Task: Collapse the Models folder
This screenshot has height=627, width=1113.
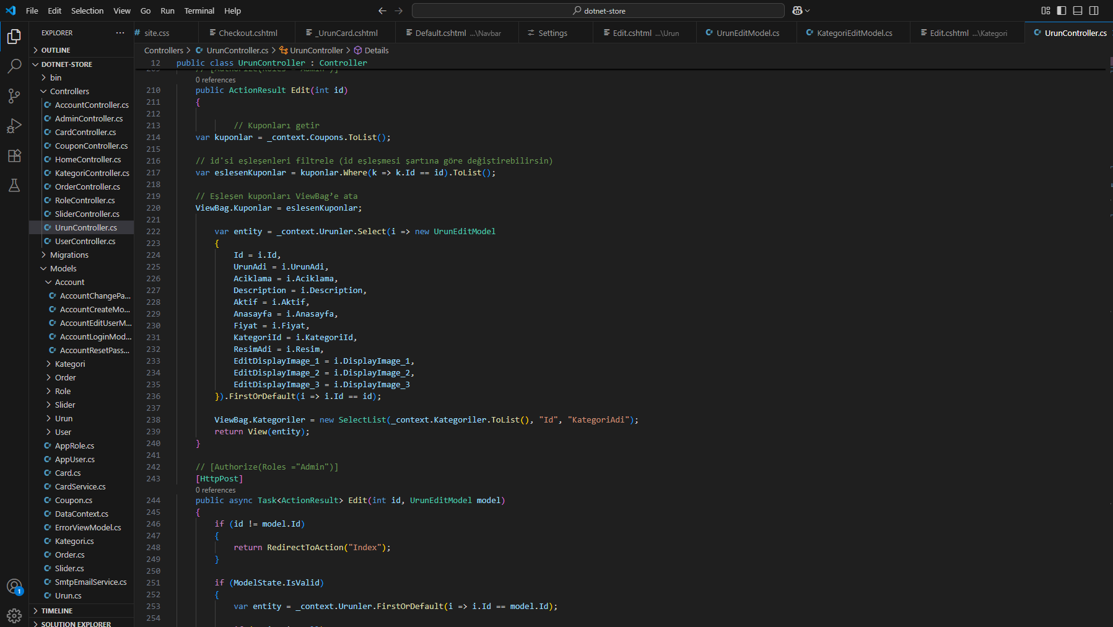Action: click(x=81, y=268)
